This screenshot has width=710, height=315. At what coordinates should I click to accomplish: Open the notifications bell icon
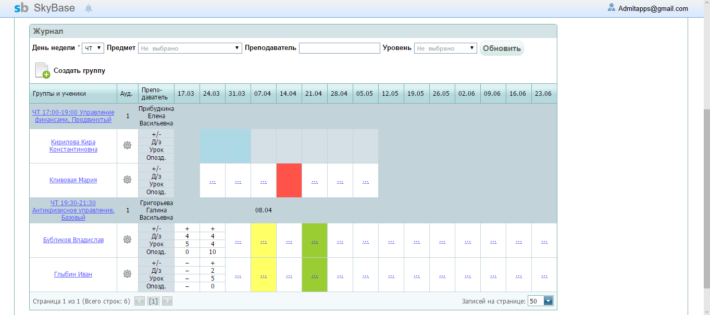pos(89,8)
